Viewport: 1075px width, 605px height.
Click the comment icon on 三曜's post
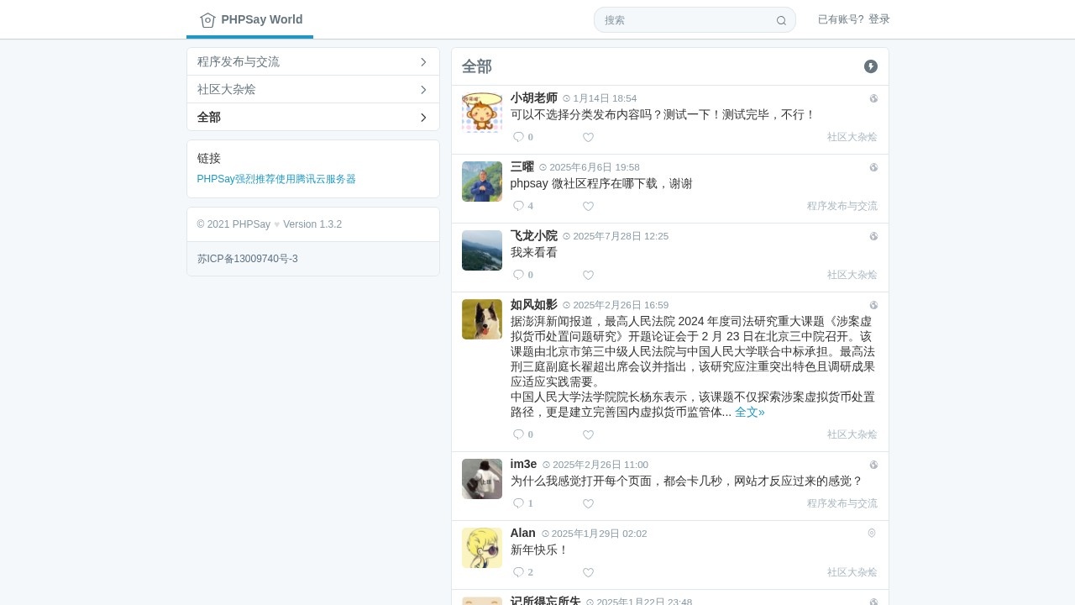tap(519, 206)
